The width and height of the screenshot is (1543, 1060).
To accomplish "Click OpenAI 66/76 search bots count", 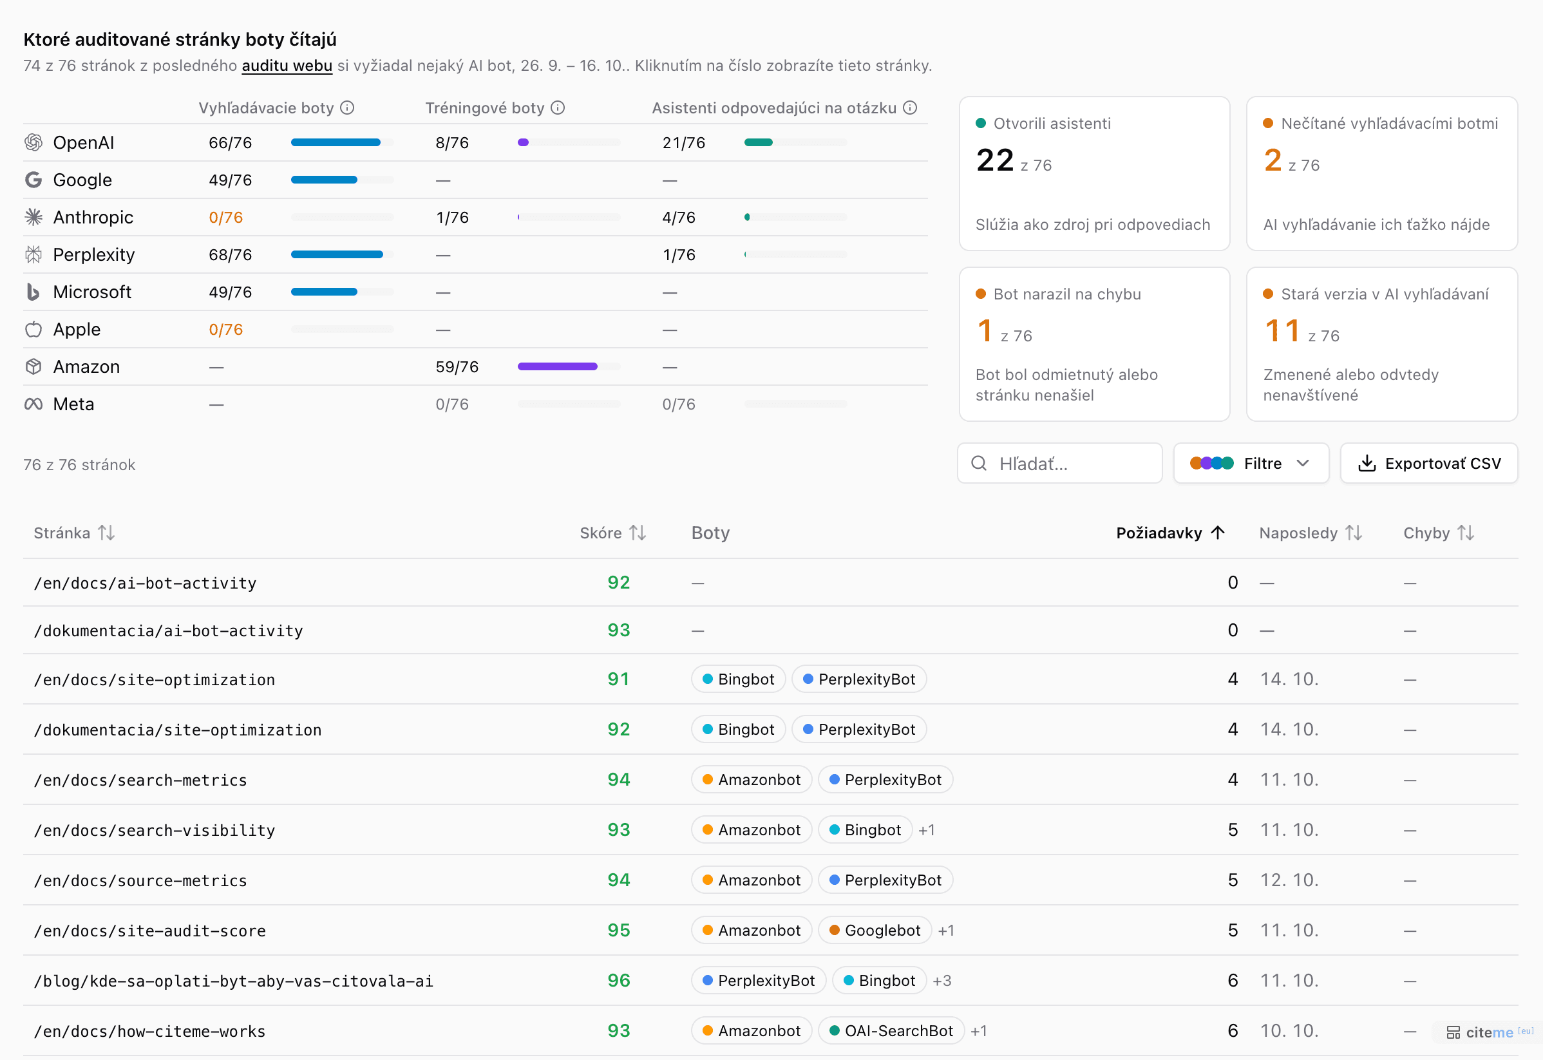I will (231, 143).
